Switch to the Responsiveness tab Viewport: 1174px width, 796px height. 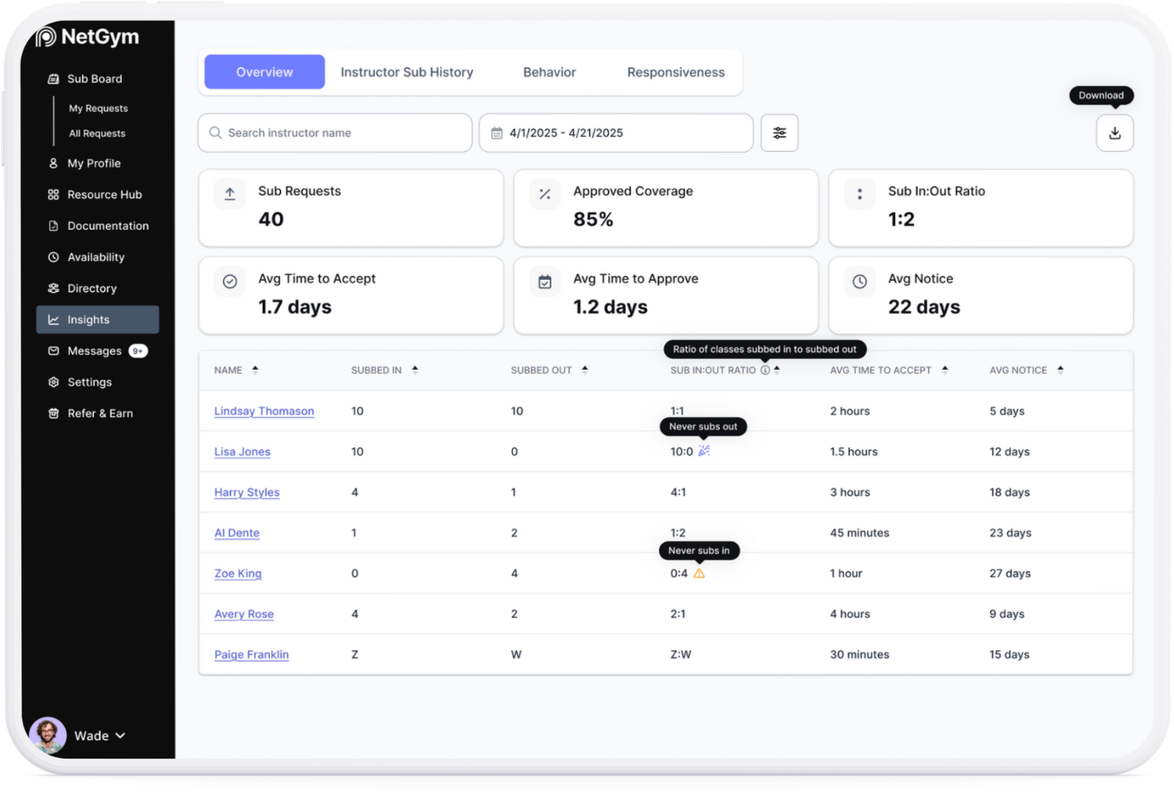675,72
